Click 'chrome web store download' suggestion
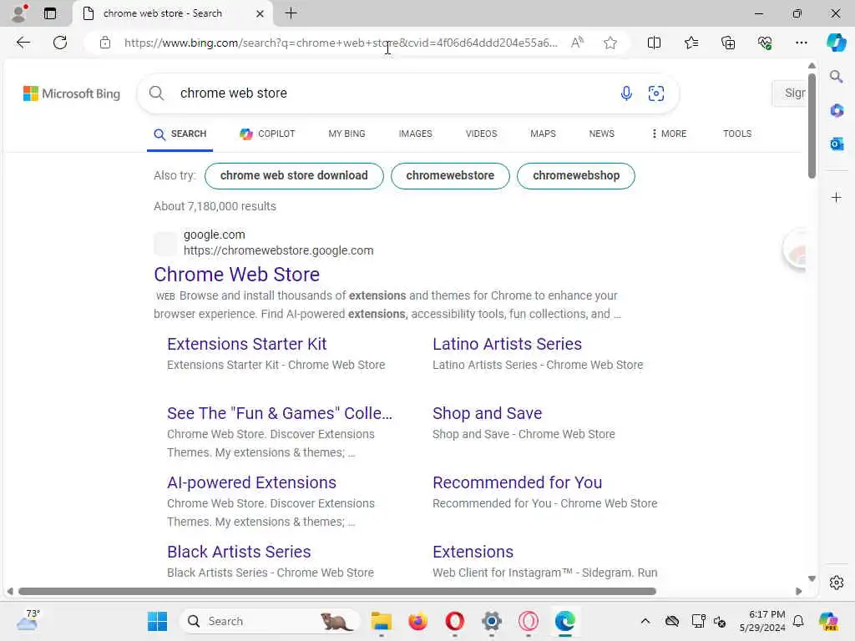 294,175
